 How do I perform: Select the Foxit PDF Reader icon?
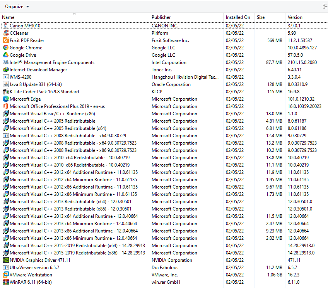[x=6, y=40]
